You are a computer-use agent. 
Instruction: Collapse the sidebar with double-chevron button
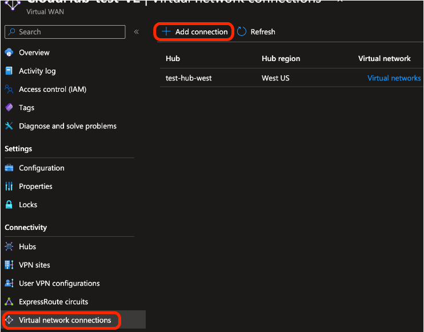[137, 32]
